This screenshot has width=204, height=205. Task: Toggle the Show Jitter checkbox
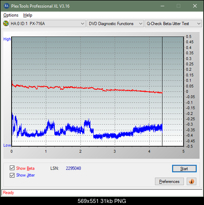click(12, 175)
